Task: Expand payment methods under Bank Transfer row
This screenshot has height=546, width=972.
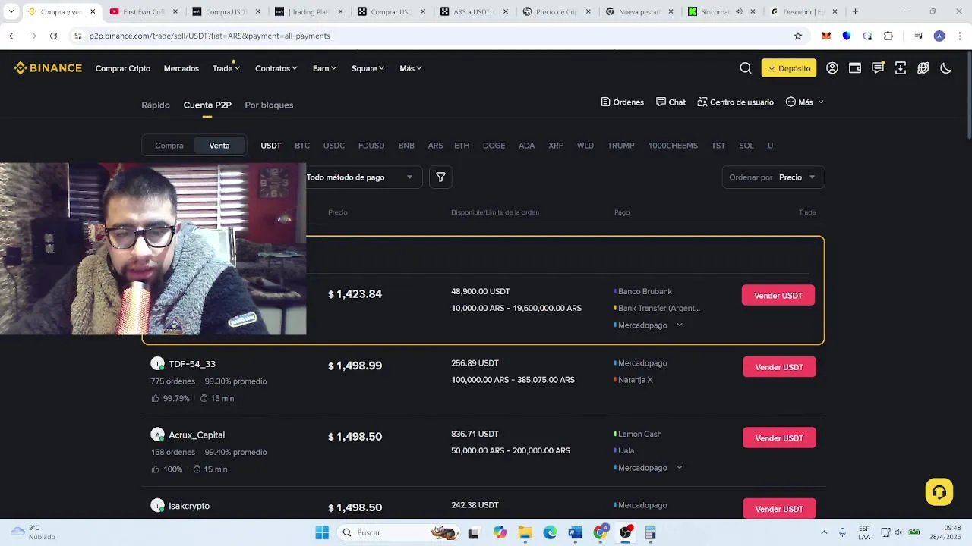Action: pos(680,325)
